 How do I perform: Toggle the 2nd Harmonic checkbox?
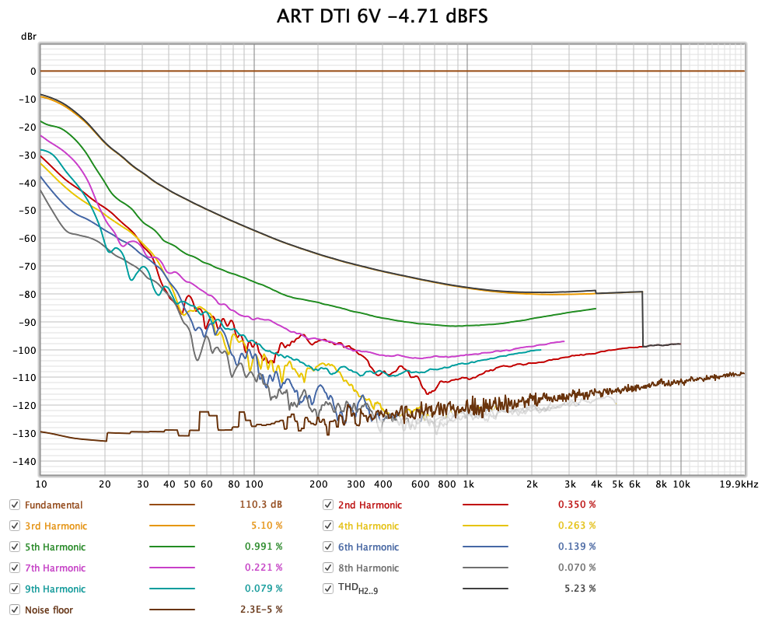[x=328, y=505]
